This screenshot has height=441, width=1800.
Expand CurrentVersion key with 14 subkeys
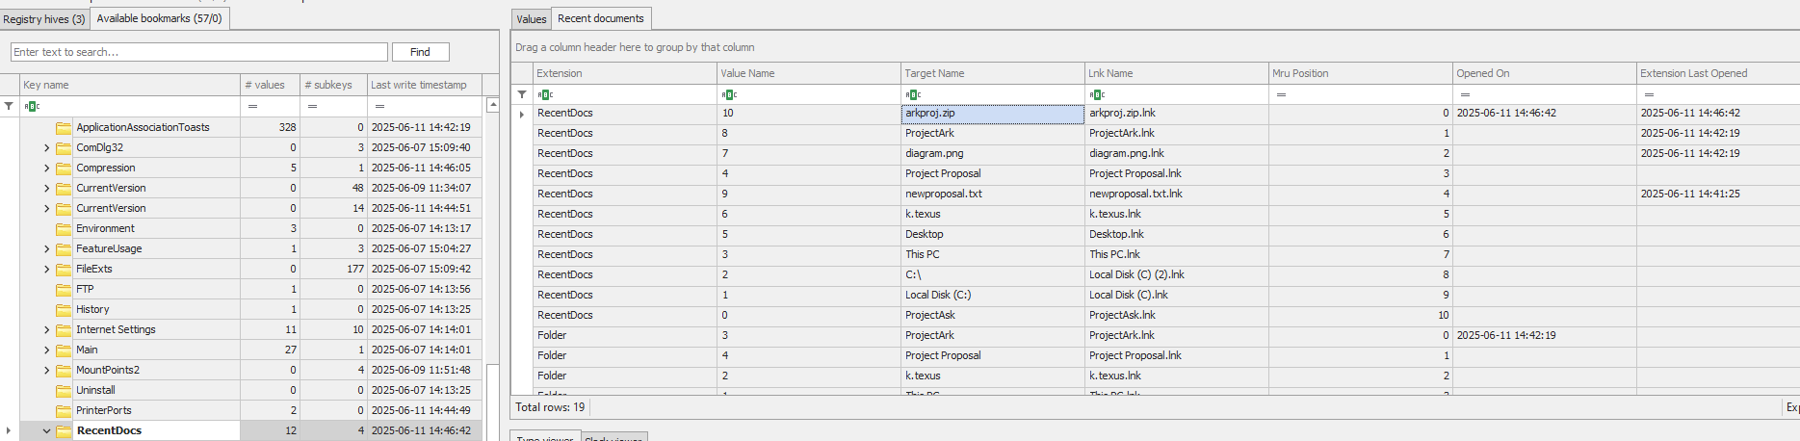click(46, 208)
